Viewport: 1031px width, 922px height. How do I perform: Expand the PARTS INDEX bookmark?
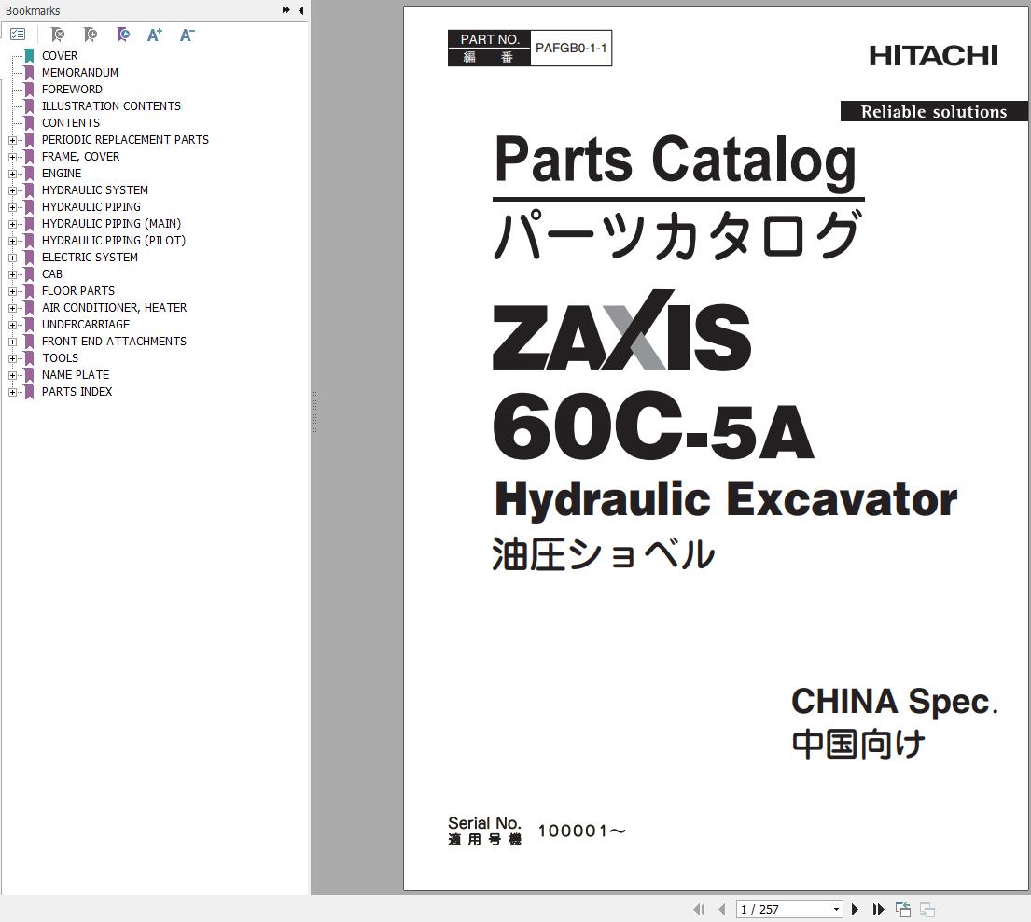click(x=12, y=392)
